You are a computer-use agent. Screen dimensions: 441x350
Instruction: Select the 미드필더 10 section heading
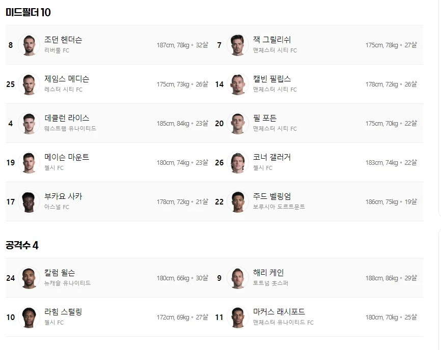click(28, 13)
